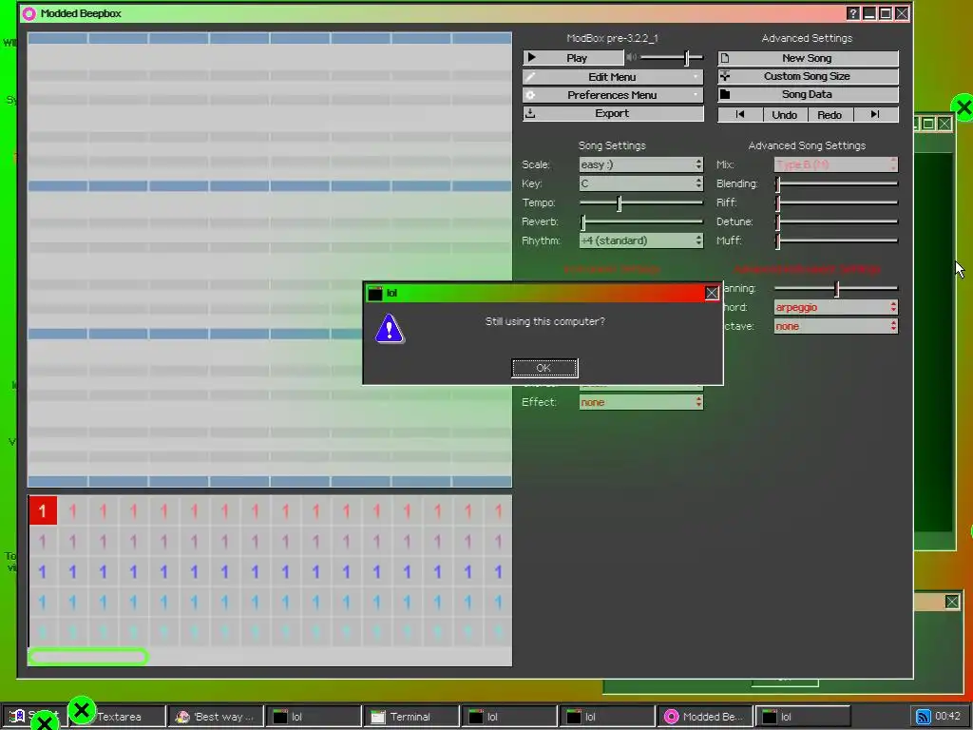Click the pink Modded Beepbox title bar icon
The image size is (973, 730).
point(29,13)
